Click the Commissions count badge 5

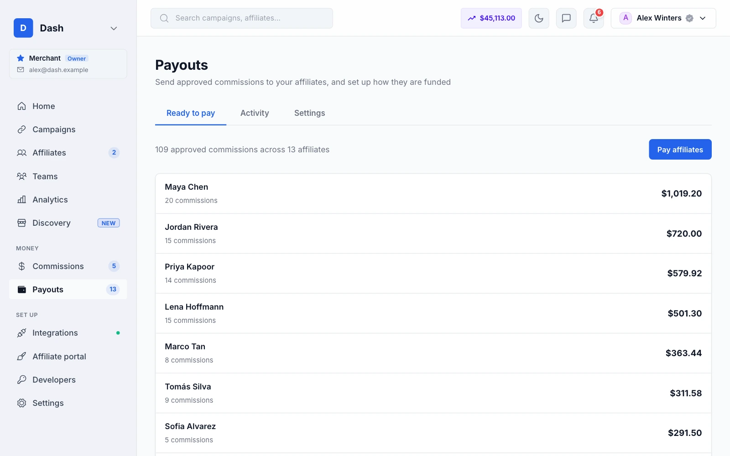[114, 266]
